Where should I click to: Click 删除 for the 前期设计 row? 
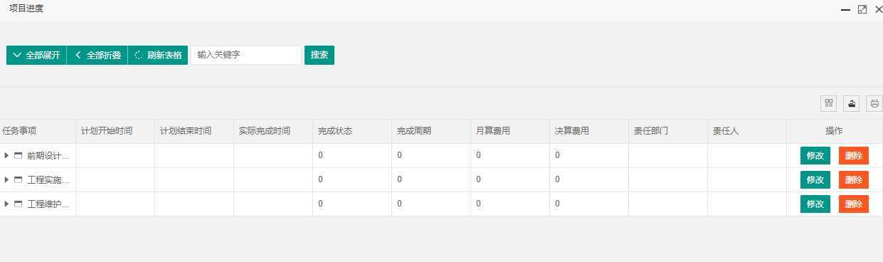(854, 156)
